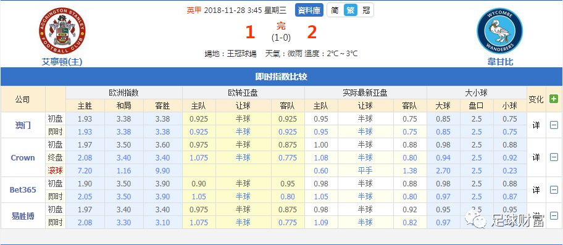This screenshot has height=245, width=563.
Task: Click Crown 滚球 away win 9.90
Action: 162,171
